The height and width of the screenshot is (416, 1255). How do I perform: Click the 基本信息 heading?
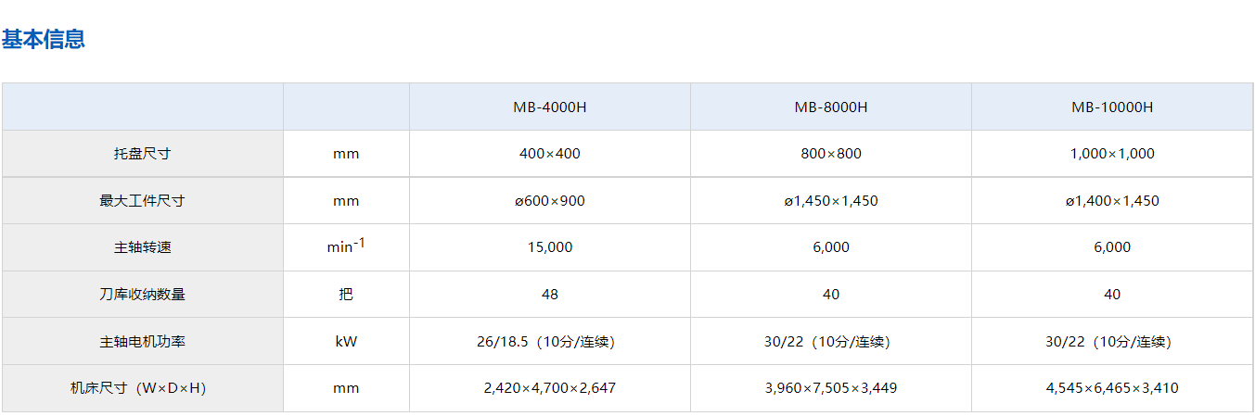point(44,40)
